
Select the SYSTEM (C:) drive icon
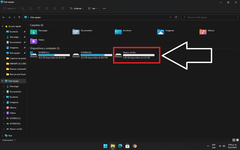tap(33, 55)
